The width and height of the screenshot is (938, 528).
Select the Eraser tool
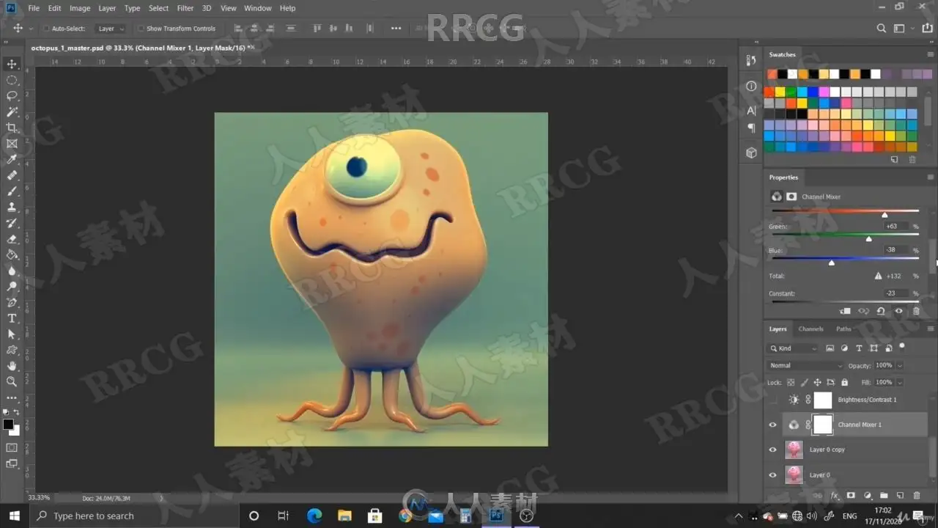12,239
